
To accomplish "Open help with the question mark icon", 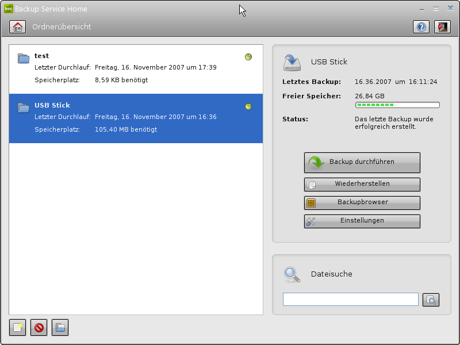I will 421,27.
